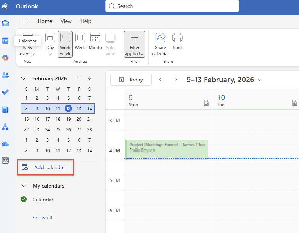Open the People contacts icon
The height and width of the screenshot is (233, 299).
[5, 75]
